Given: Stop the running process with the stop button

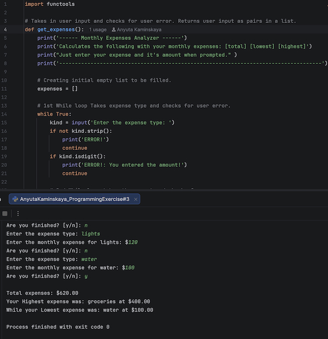Looking at the screenshot, I should pos(5,214).
